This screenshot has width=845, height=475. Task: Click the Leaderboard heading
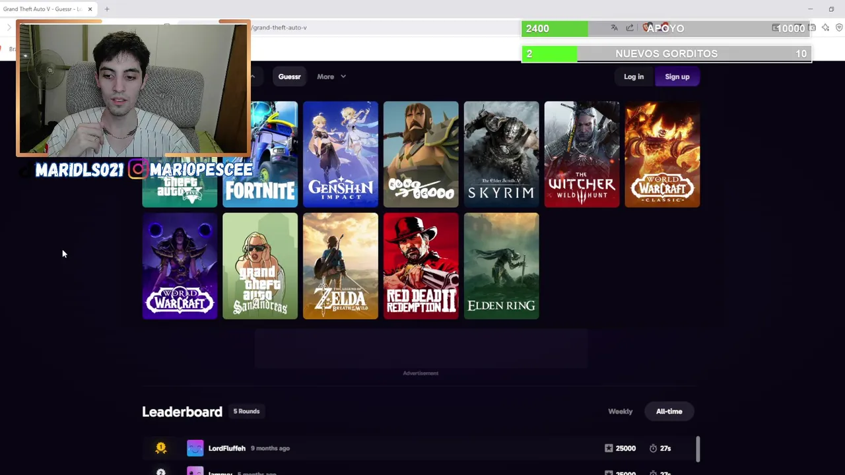pyautogui.click(x=182, y=412)
